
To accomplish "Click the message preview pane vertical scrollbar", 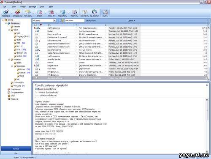I will tap(207, 126).
